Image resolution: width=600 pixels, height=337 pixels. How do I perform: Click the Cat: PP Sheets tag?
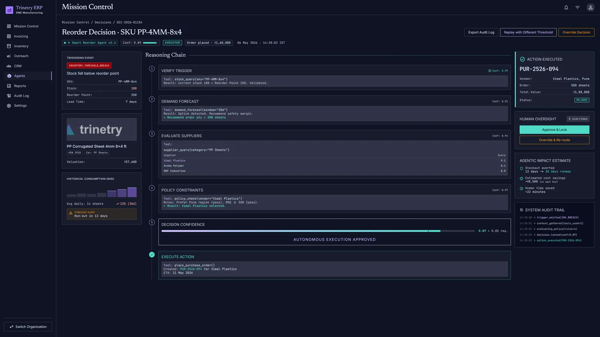(x=97, y=153)
